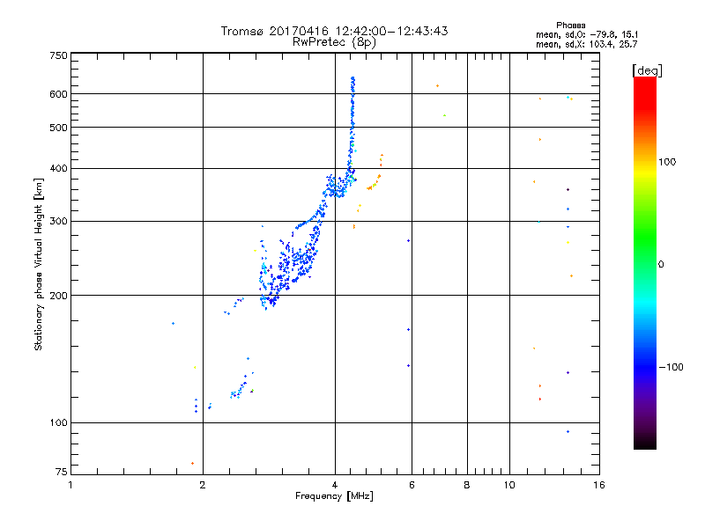Click the plot title 'Tromsø 20170416 12:42:00-12:43:43'
The height and width of the screenshot is (528, 705).
pyautogui.click(x=334, y=31)
